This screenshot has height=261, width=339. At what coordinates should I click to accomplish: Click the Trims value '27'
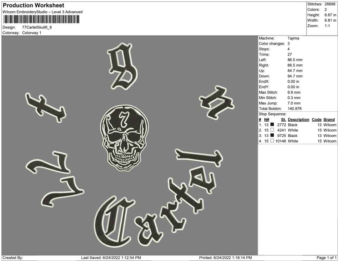[x=289, y=54]
